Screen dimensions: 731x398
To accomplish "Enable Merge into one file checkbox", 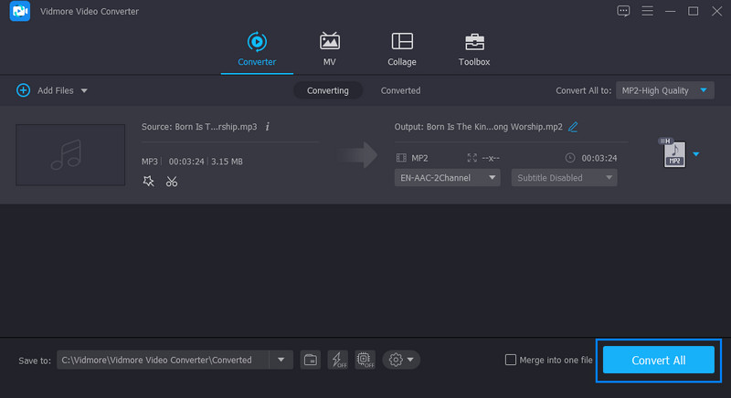I will 511,360.
